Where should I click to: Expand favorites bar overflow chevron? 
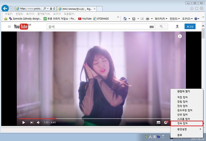[118, 17]
